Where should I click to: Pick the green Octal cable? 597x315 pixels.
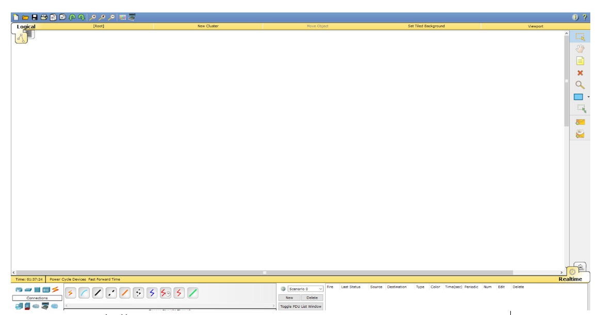[x=192, y=293]
